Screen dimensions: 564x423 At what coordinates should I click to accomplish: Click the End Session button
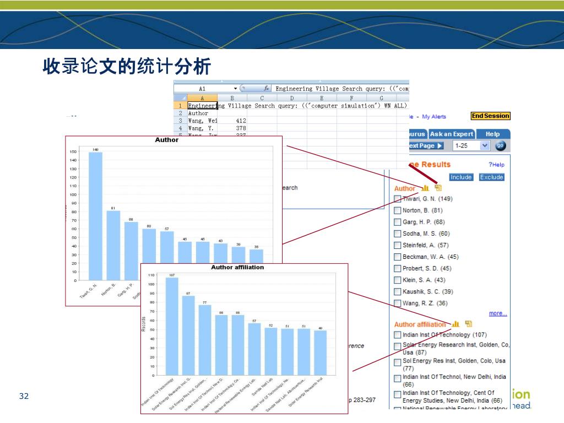[x=491, y=116]
